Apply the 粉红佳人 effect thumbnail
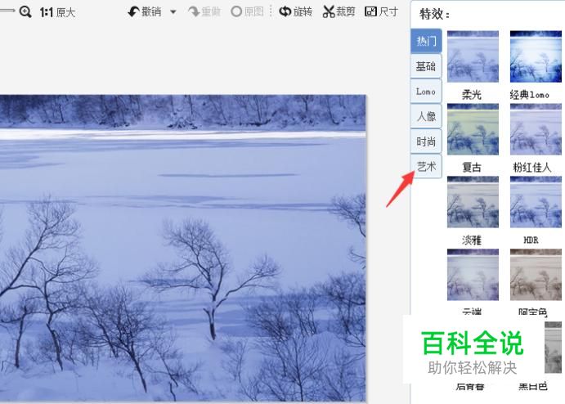Viewport: 565px width, 404px height. pos(536,129)
